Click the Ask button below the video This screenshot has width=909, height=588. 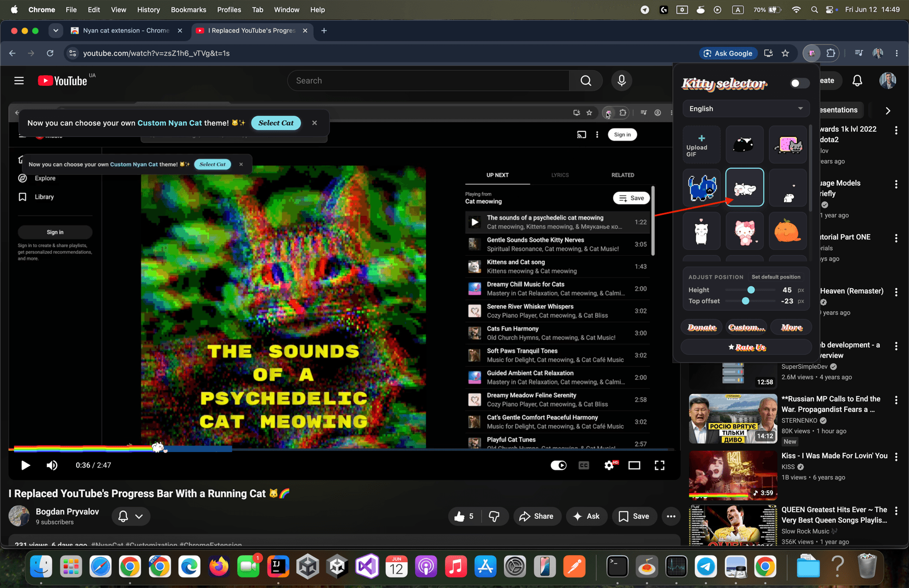click(586, 516)
